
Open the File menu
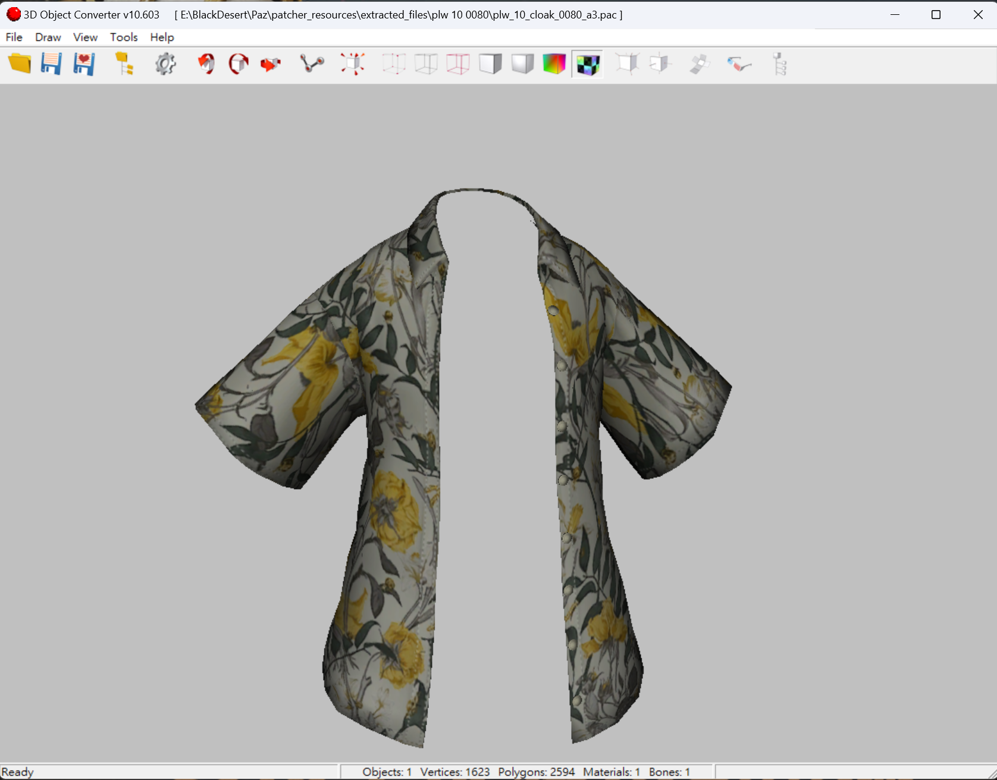tap(14, 37)
